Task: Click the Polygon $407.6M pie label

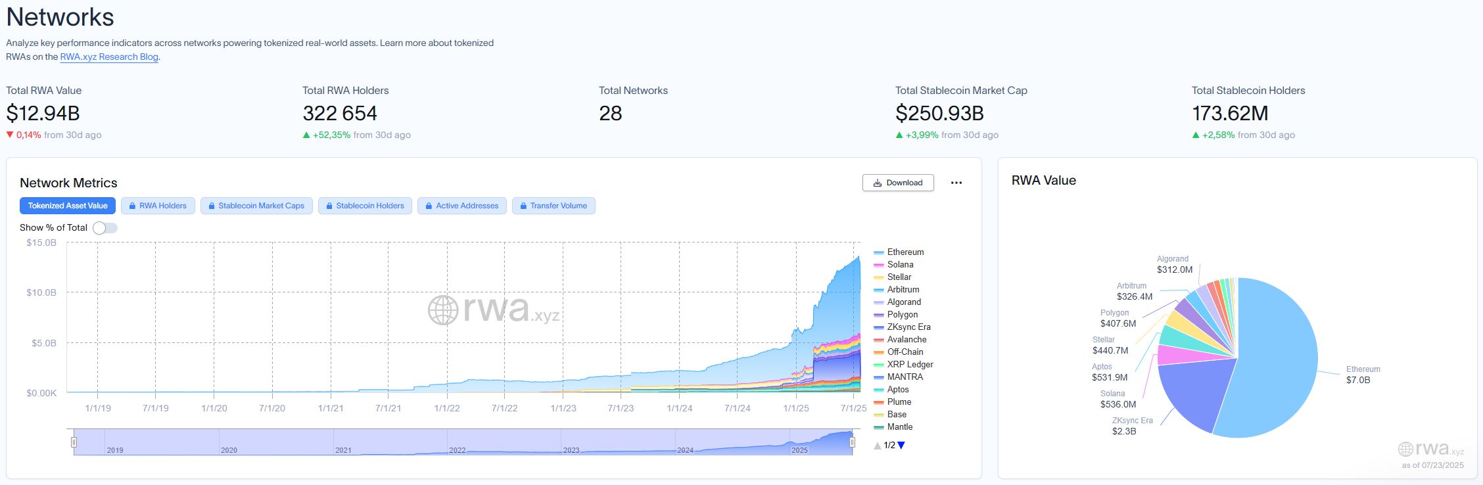Action: (1118, 318)
